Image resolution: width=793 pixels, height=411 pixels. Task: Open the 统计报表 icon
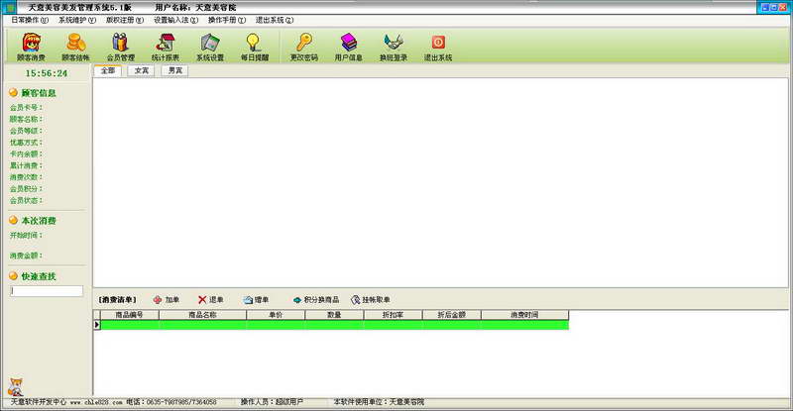coord(165,47)
